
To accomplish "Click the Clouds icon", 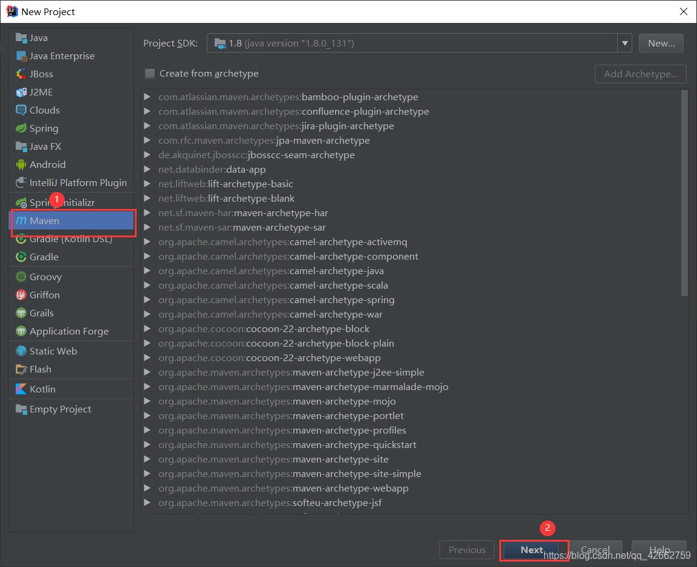I will [21, 110].
